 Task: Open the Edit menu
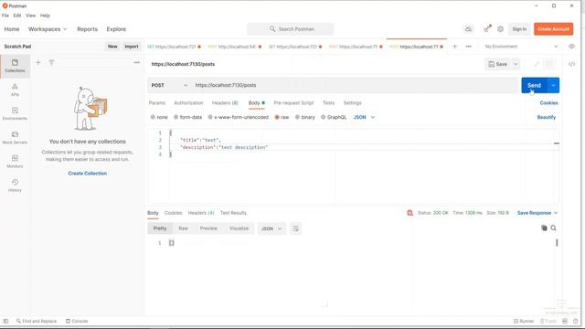(17, 16)
